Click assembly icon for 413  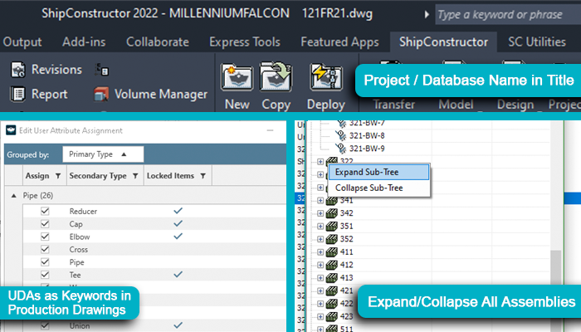coord(332,278)
